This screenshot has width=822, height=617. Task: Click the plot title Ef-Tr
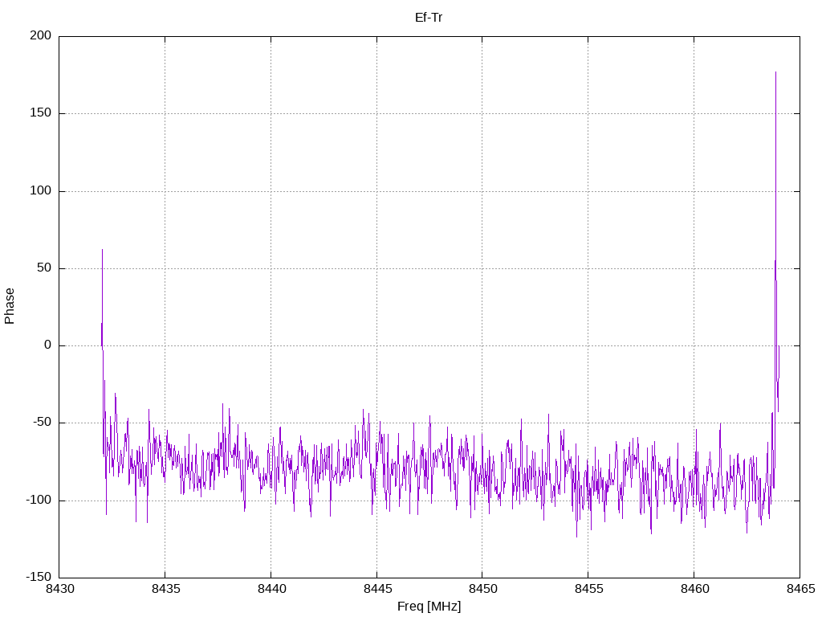point(429,18)
